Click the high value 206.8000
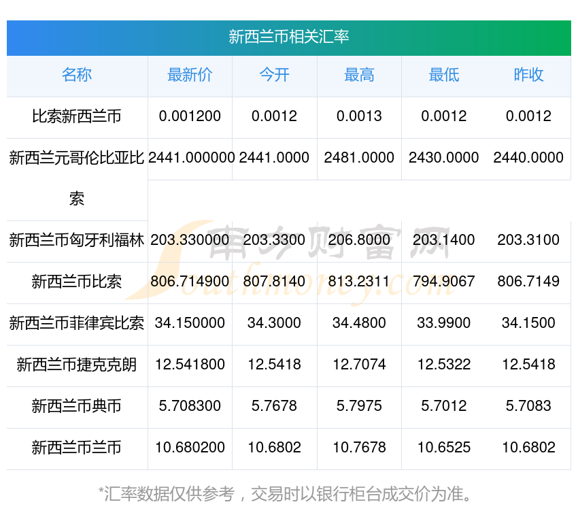578x515 pixels. [x=359, y=240]
